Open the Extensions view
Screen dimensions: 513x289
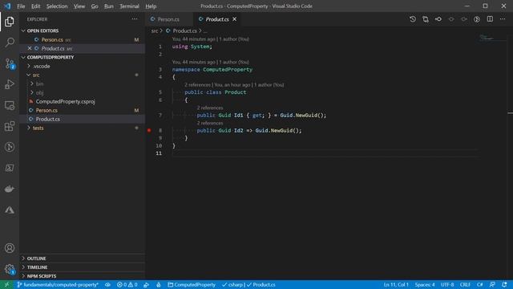(10, 126)
